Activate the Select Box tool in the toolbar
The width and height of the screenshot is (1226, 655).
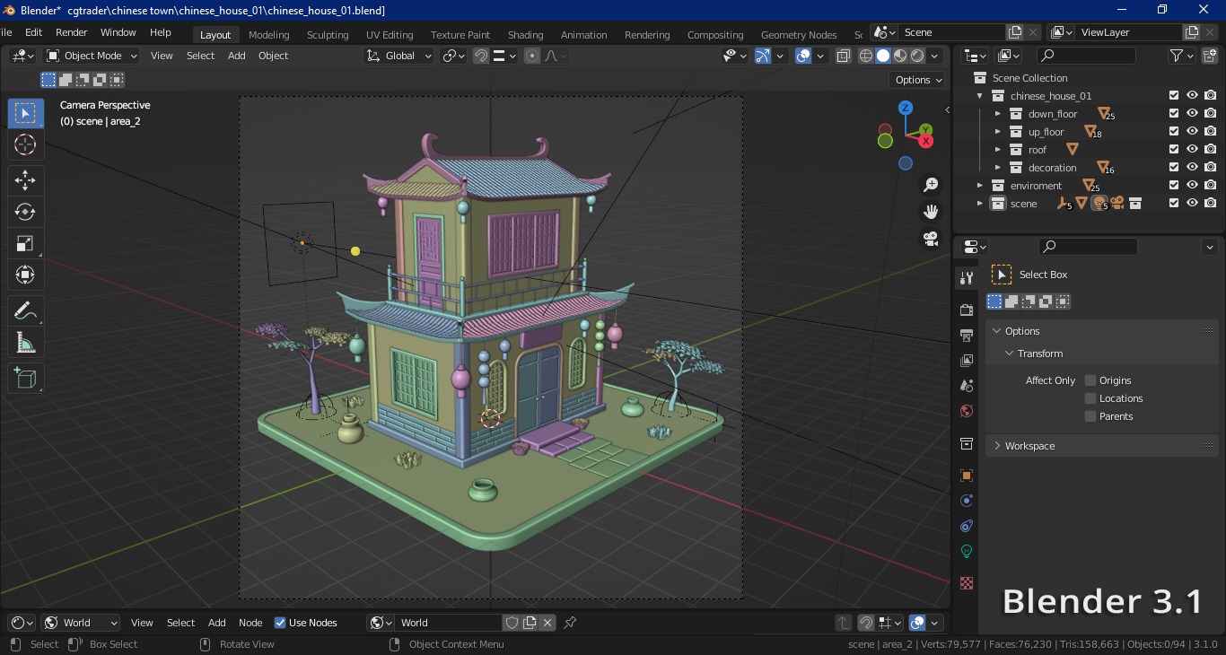point(25,113)
